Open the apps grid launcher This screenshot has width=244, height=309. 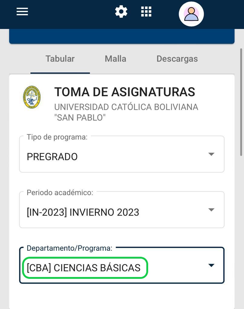[x=146, y=12]
